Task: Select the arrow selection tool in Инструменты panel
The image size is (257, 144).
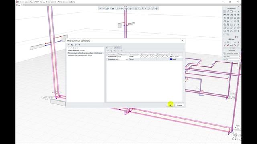Action: (224, 12)
